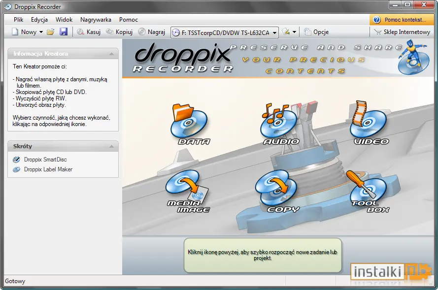438x290 pixels.
Task: Launch the disc COPY task
Action: click(276, 192)
